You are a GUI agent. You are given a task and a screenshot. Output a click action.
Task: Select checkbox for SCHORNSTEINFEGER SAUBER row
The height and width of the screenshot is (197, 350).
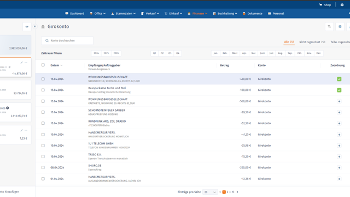click(43, 112)
